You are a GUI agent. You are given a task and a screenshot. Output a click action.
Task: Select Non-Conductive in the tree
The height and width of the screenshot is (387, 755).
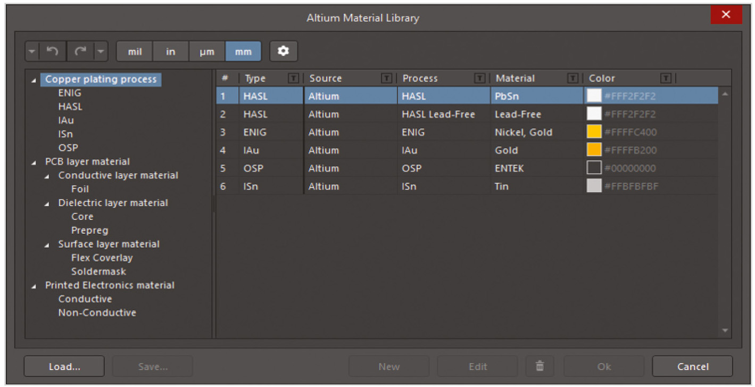pyautogui.click(x=97, y=312)
